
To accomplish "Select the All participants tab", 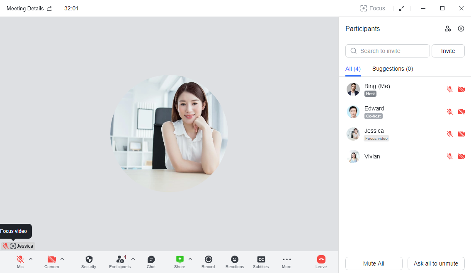I will pos(353,69).
